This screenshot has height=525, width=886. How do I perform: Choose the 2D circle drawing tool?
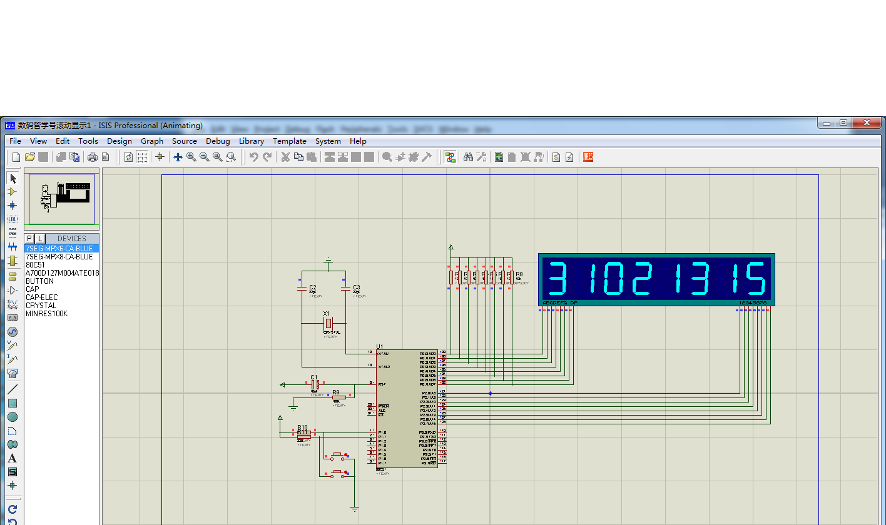[x=13, y=417]
